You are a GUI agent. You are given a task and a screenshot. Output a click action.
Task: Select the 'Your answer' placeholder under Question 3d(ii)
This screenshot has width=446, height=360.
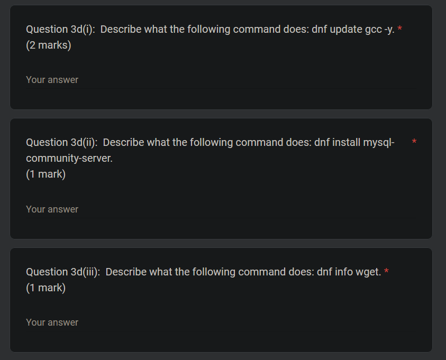51,209
